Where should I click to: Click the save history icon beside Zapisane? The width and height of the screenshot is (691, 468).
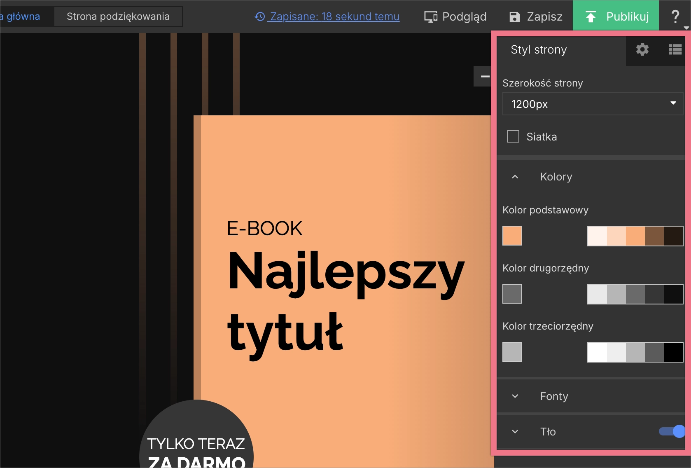click(259, 16)
